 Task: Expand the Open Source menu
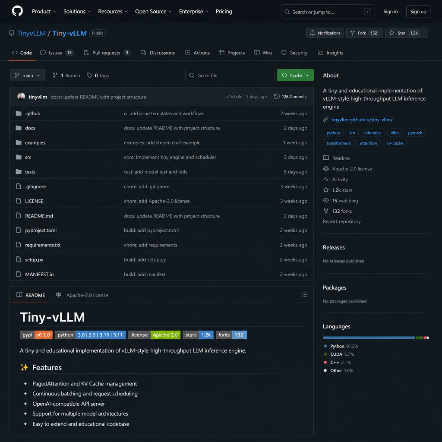(x=153, y=12)
